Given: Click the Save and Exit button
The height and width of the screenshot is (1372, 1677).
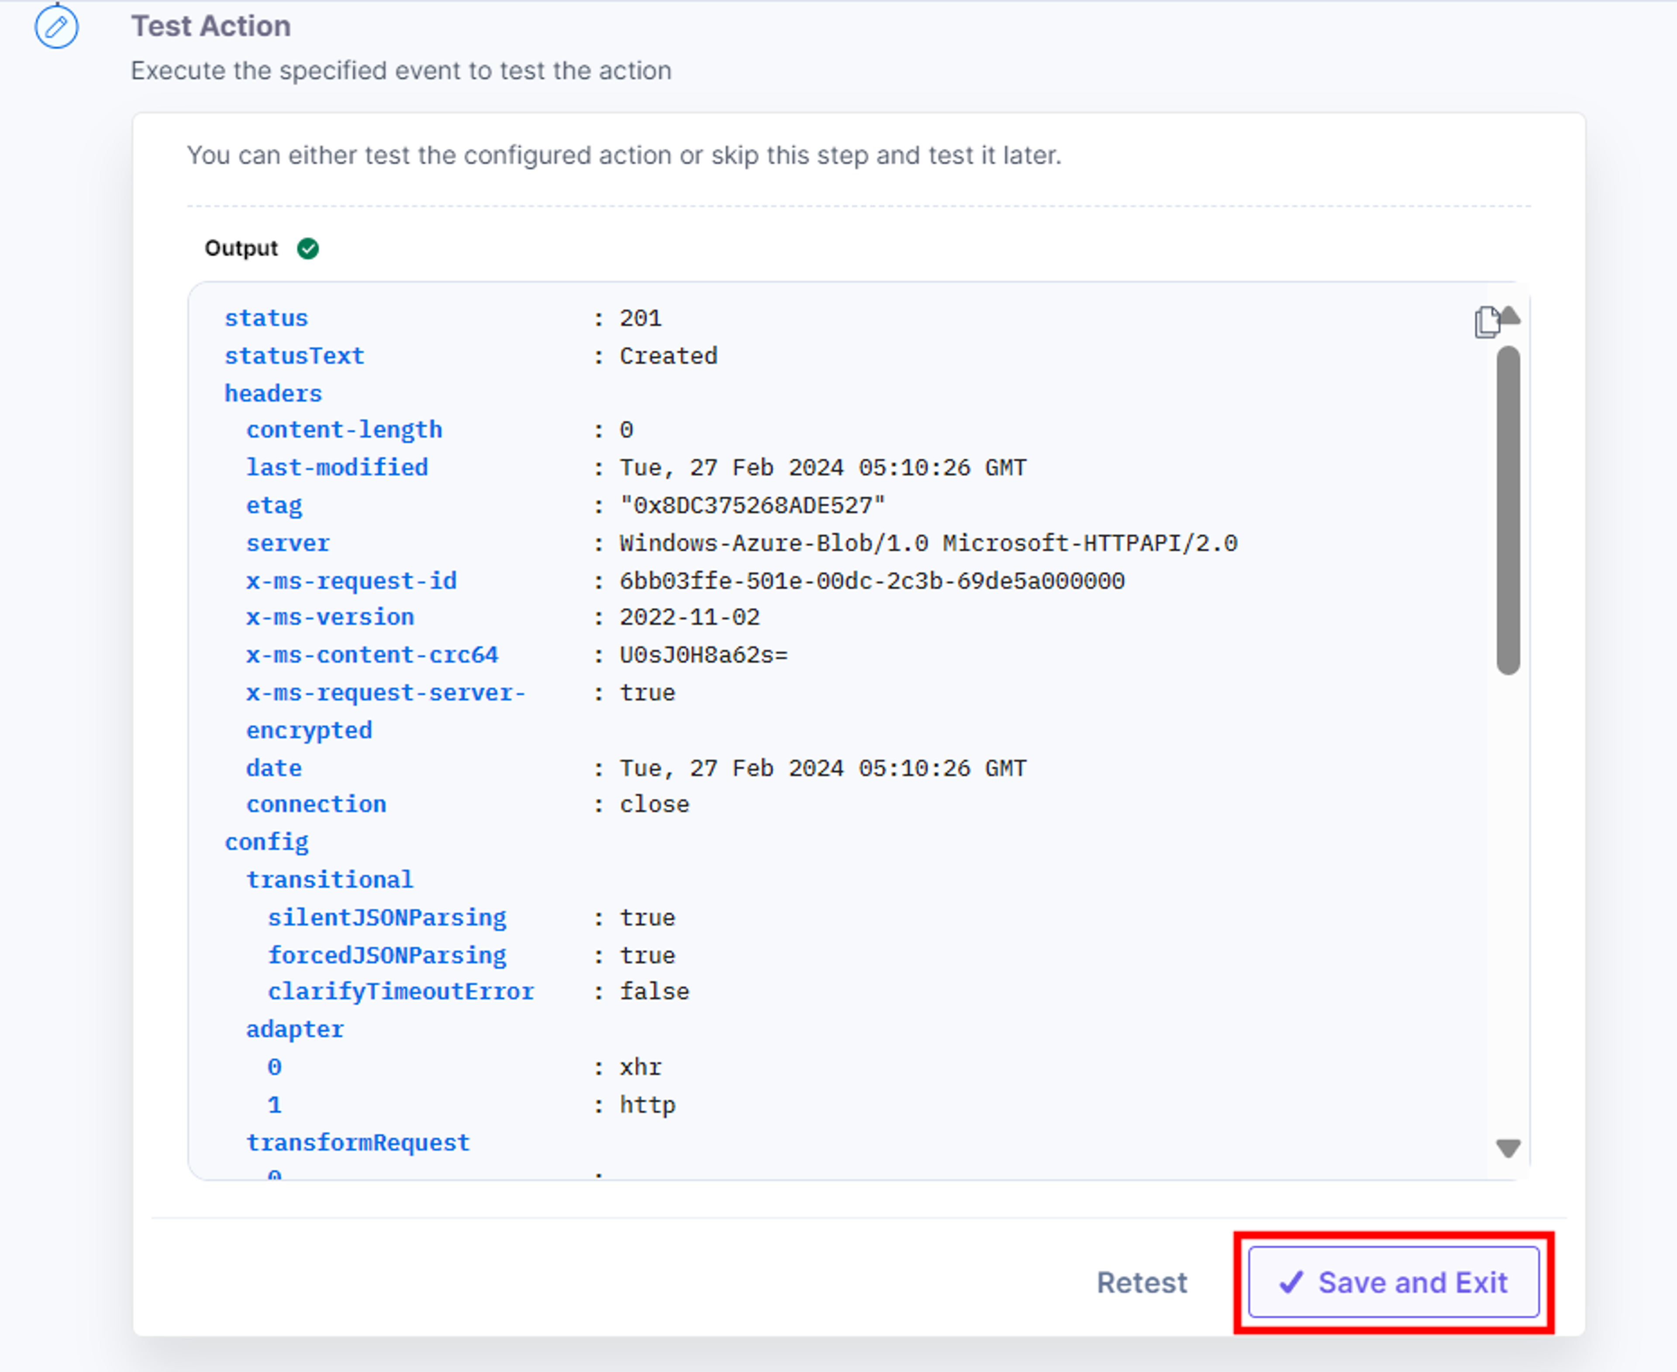Looking at the screenshot, I should [1393, 1282].
